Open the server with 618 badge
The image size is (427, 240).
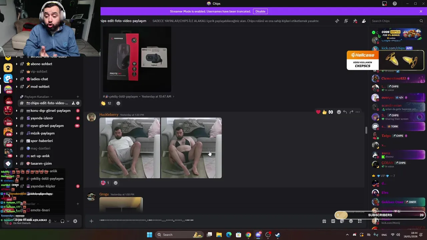coord(8,132)
